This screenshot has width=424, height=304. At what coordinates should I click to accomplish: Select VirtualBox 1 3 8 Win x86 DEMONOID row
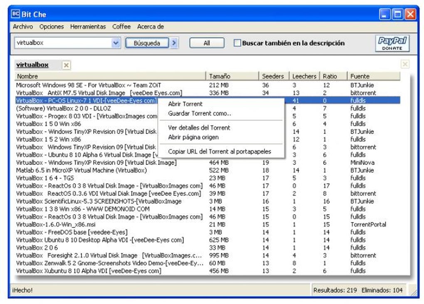click(207, 209)
